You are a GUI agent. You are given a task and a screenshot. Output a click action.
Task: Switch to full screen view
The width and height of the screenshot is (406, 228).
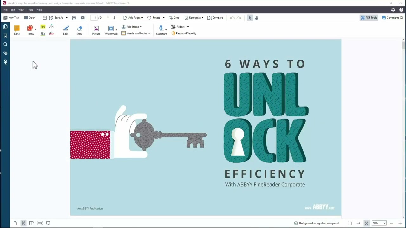tap(48, 223)
